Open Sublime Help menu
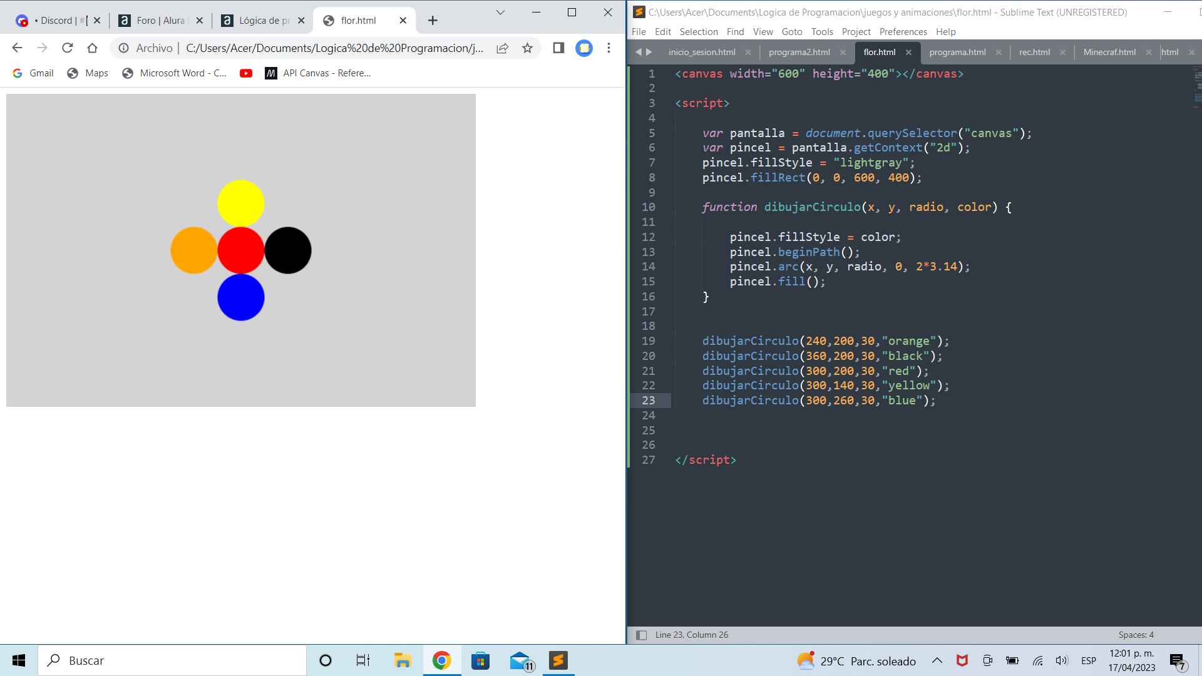1202x676 pixels. pyautogui.click(x=945, y=32)
